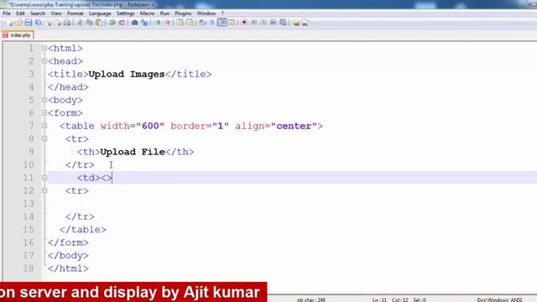Stop macro recording icon
The width and height of the screenshot is (537, 302).
253,23
